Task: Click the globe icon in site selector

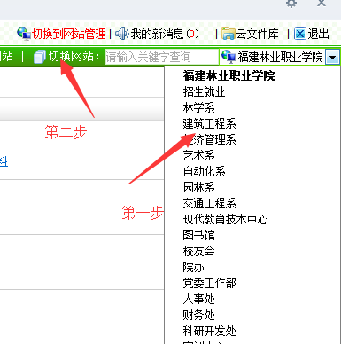Action: point(229,56)
